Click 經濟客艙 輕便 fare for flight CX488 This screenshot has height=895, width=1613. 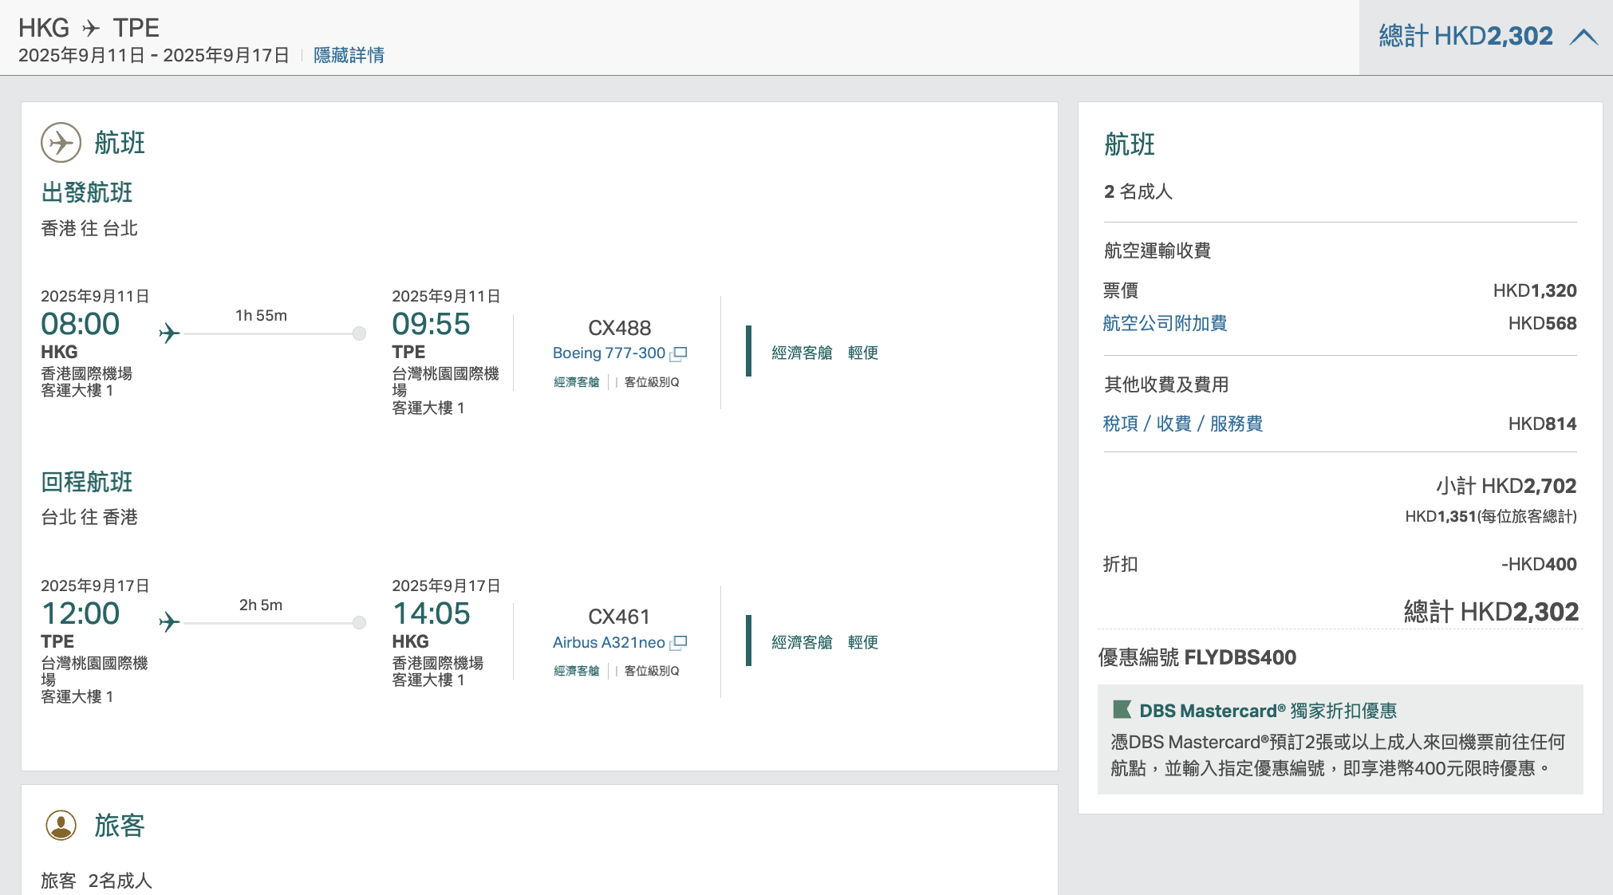[x=825, y=353]
